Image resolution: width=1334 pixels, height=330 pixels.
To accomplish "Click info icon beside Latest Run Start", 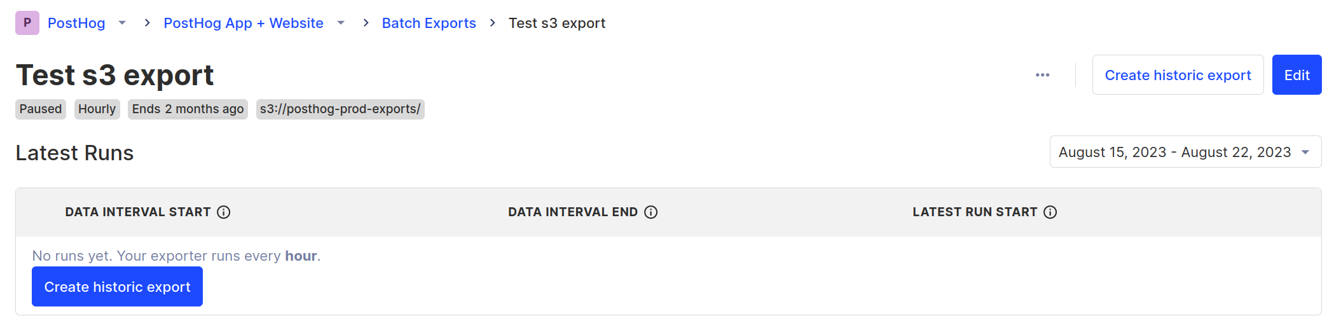I will [1050, 212].
